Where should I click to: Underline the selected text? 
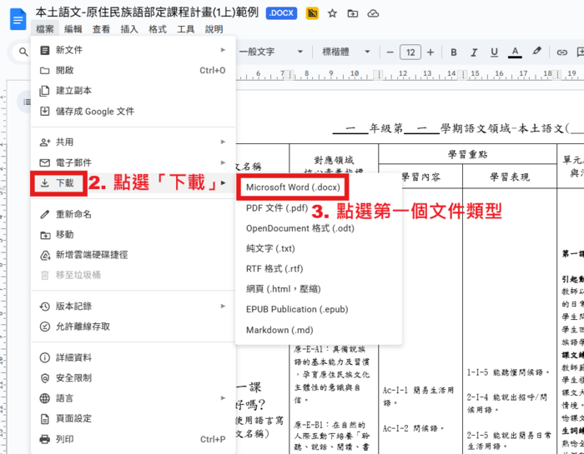click(x=494, y=52)
